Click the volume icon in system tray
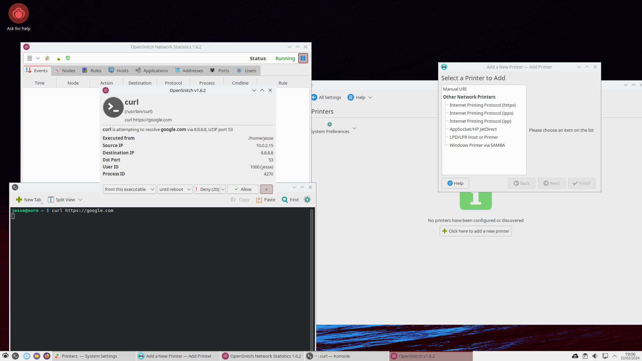This screenshot has height=361, width=642. point(595,356)
